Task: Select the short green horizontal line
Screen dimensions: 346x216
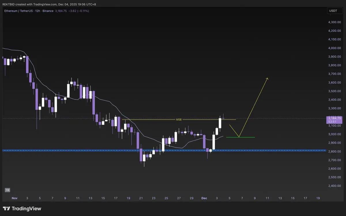Action: [240, 137]
